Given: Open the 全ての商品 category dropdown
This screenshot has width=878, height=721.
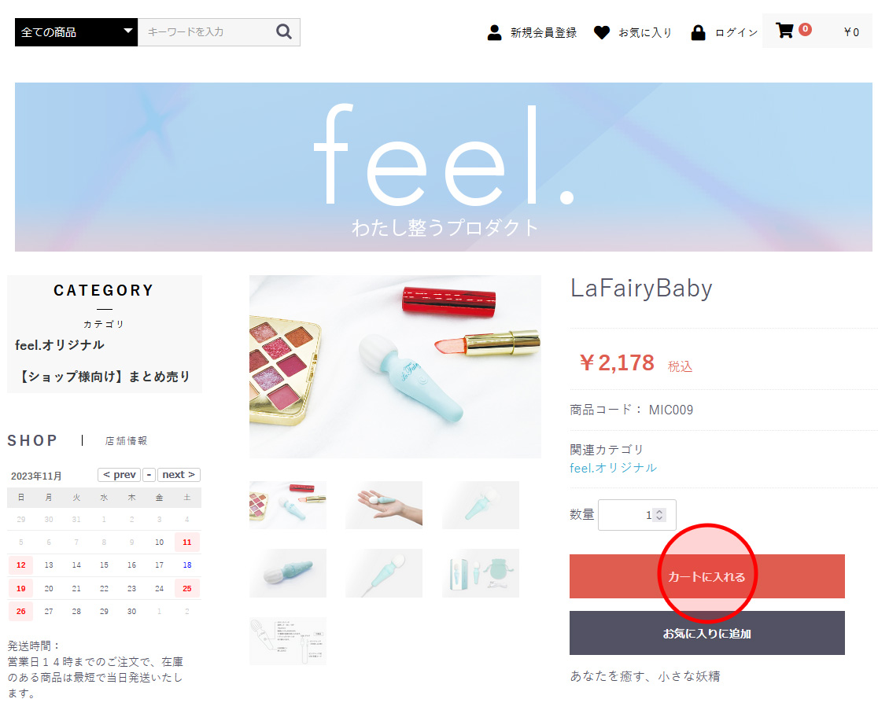Looking at the screenshot, I should 76,32.
